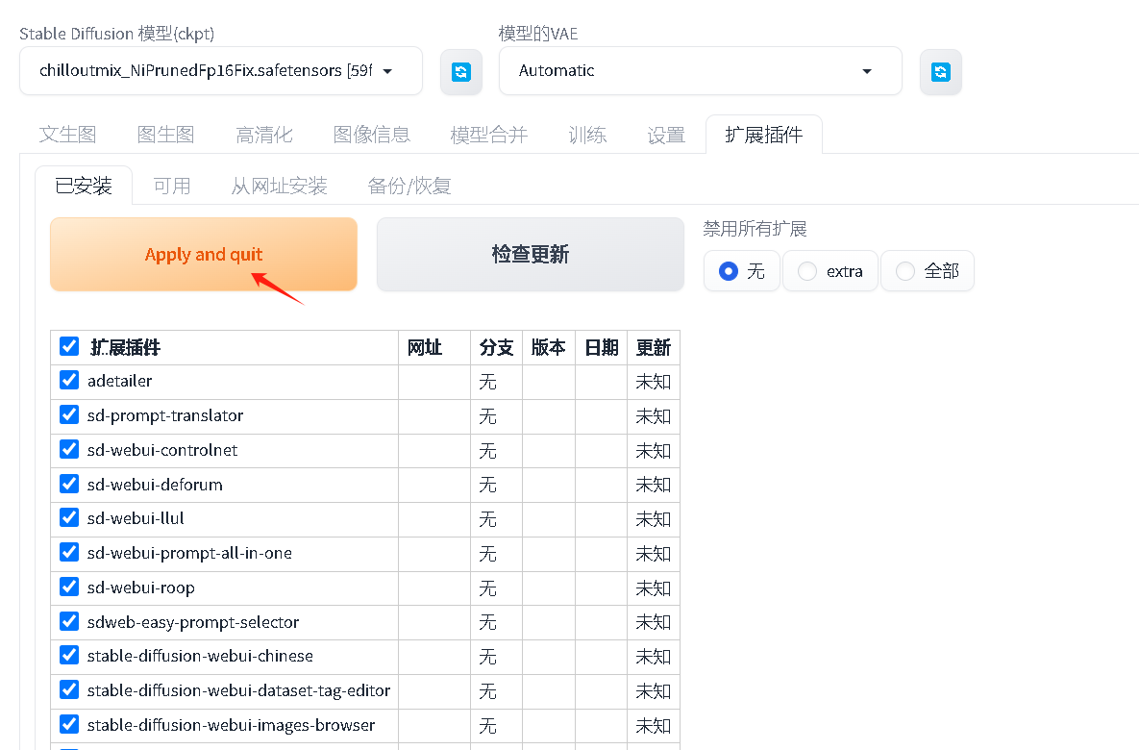
Task: Toggle the stable-diffusion-webui-images-browser checkbox
Action: [x=69, y=725]
